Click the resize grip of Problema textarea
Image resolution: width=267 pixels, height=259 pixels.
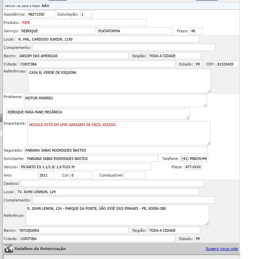205,105
